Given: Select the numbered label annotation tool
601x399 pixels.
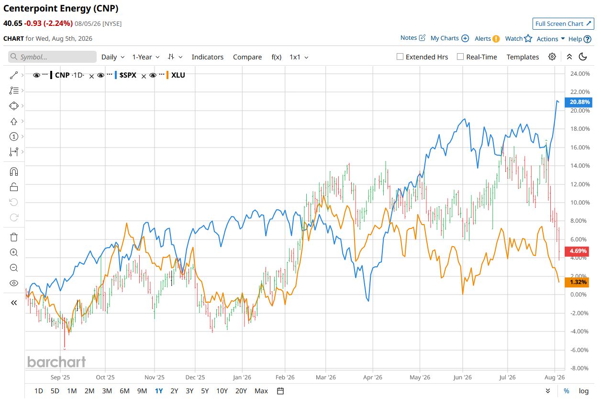Looking at the screenshot, I should point(13,137).
